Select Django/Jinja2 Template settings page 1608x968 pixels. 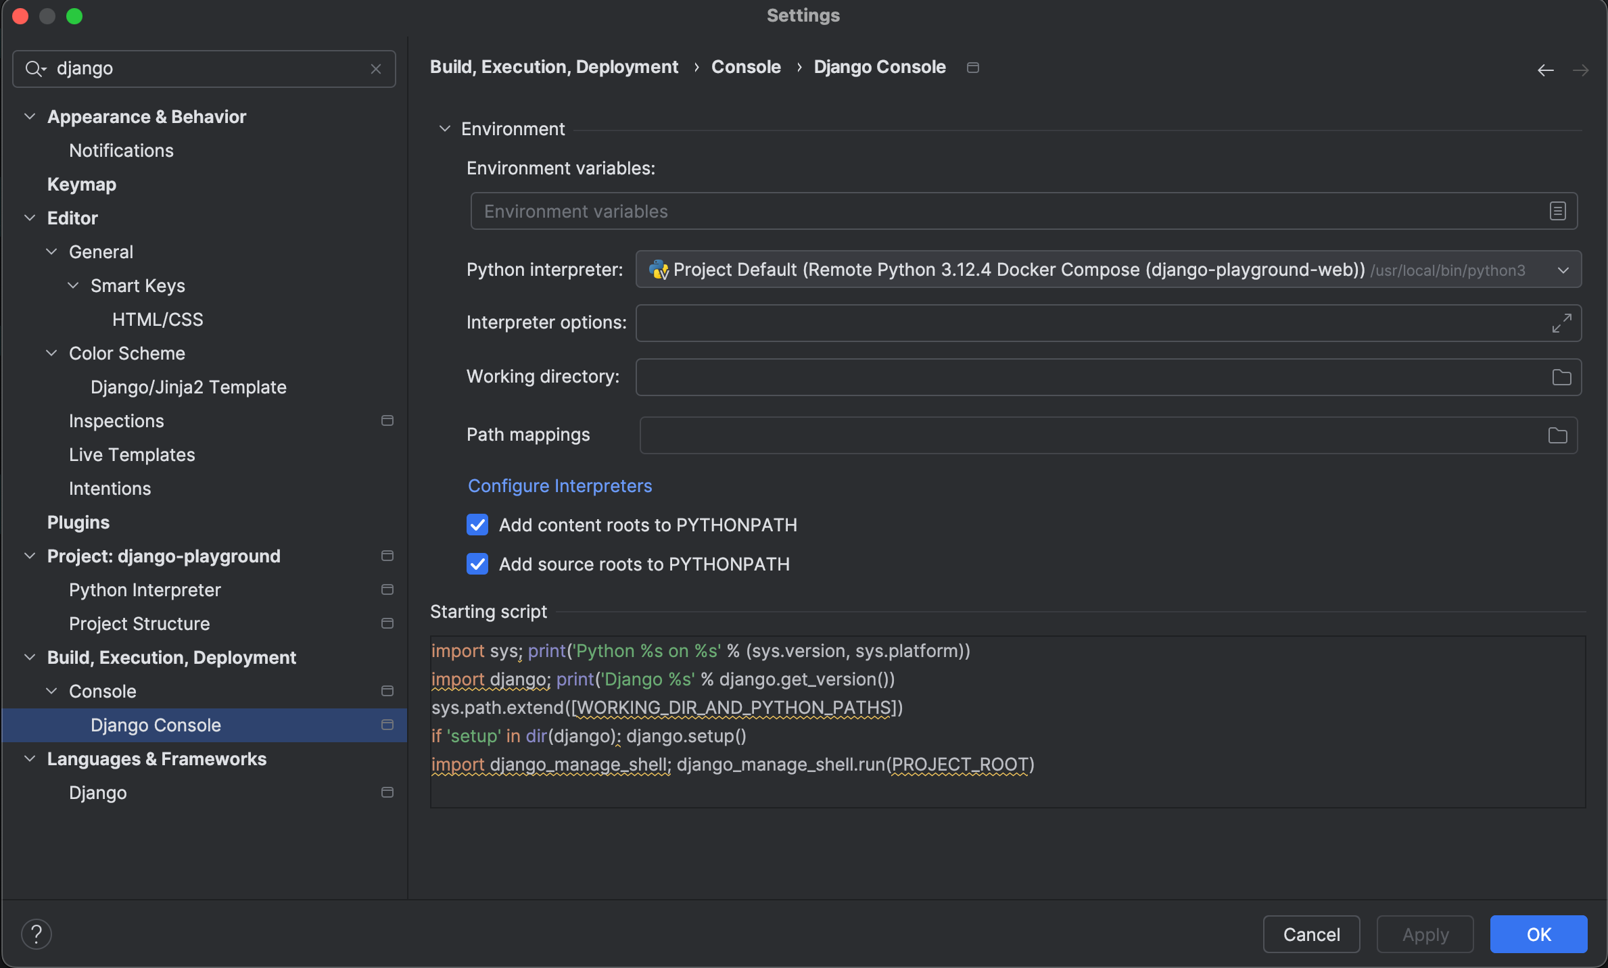(188, 387)
